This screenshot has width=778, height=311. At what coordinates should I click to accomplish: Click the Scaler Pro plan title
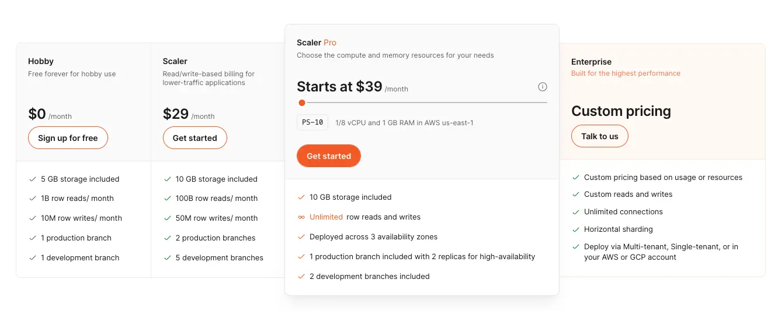tap(317, 43)
